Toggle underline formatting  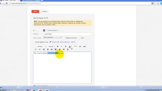click(66, 46)
